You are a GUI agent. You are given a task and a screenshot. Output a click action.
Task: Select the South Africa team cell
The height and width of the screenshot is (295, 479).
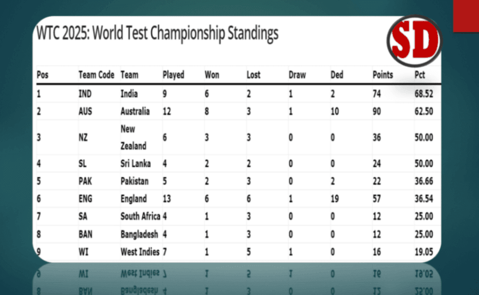[140, 216]
